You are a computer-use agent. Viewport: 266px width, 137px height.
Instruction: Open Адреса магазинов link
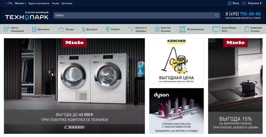coord(39,3)
